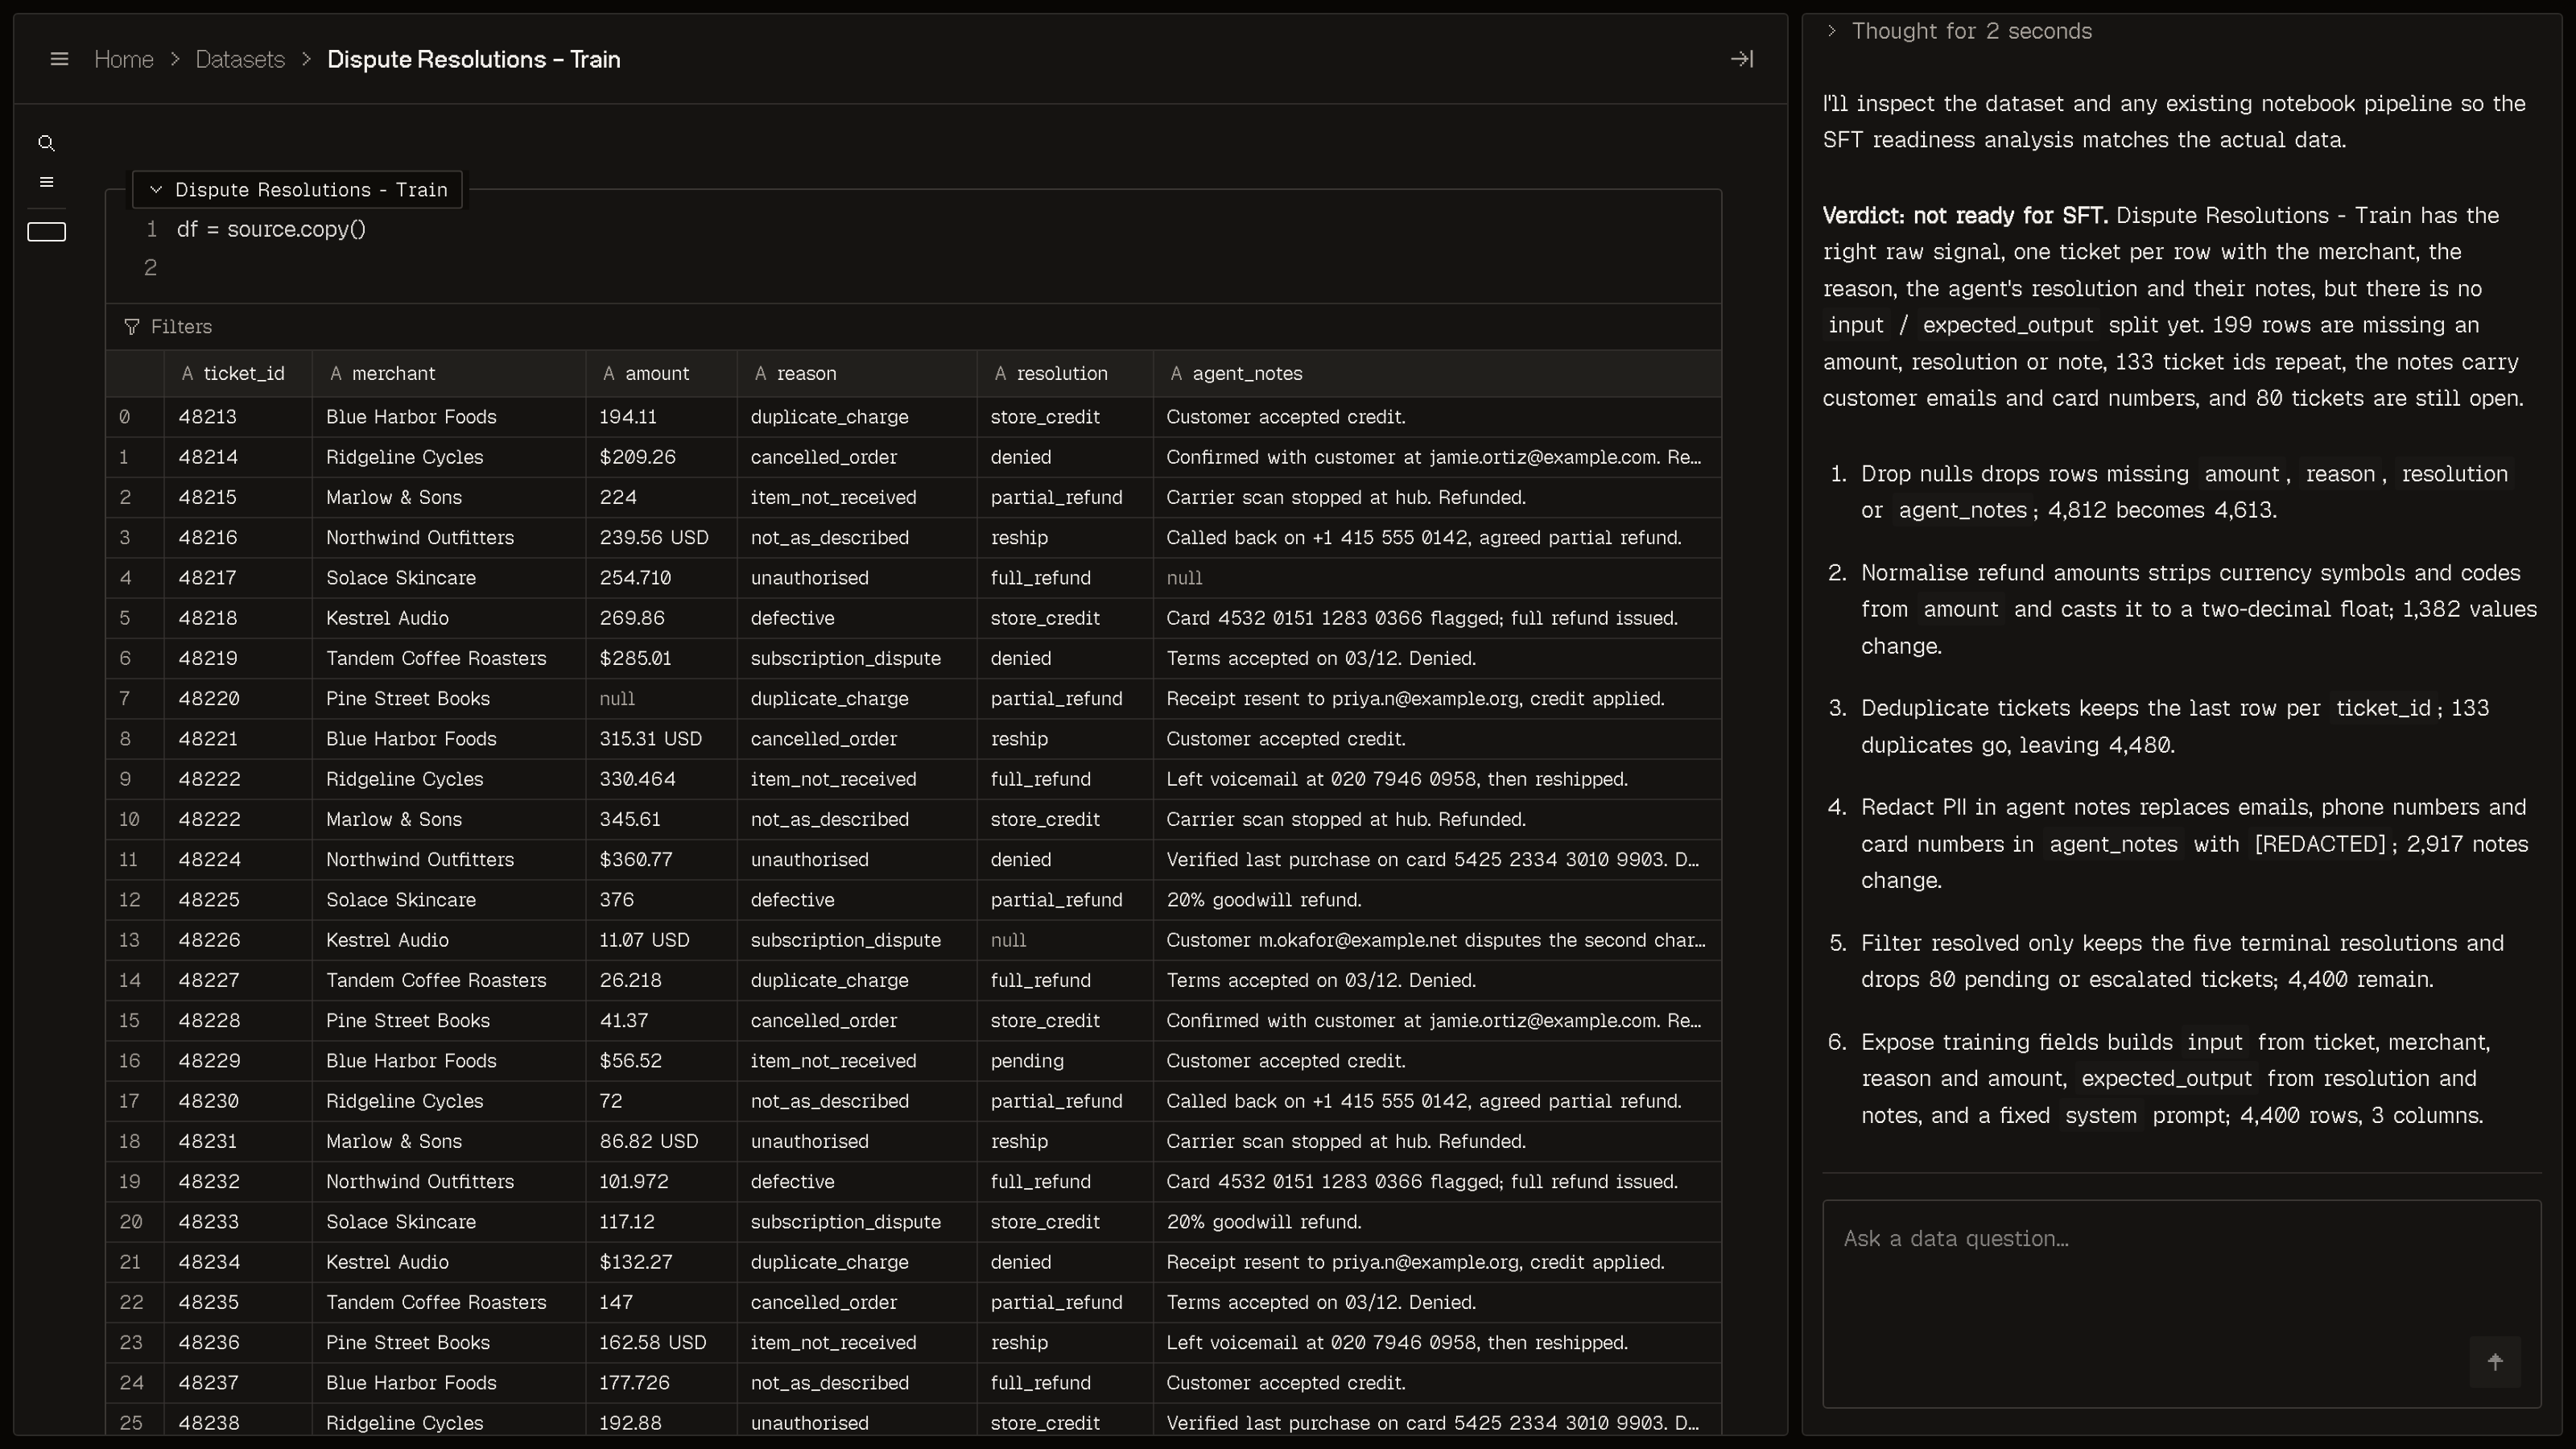Select the $56.52 amount cell
The height and width of the screenshot is (1449, 2576).
pyautogui.click(x=661, y=1061)
